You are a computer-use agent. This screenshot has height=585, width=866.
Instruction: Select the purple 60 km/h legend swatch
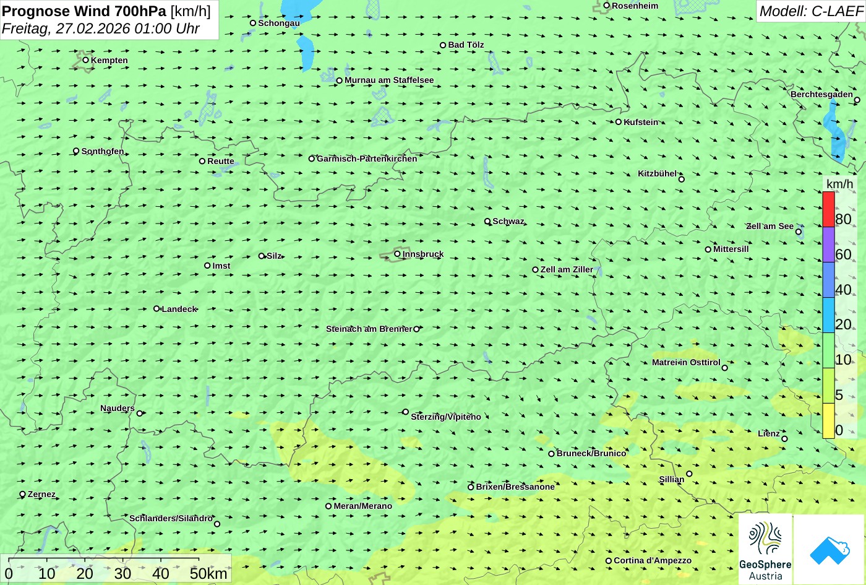[828, 245]
